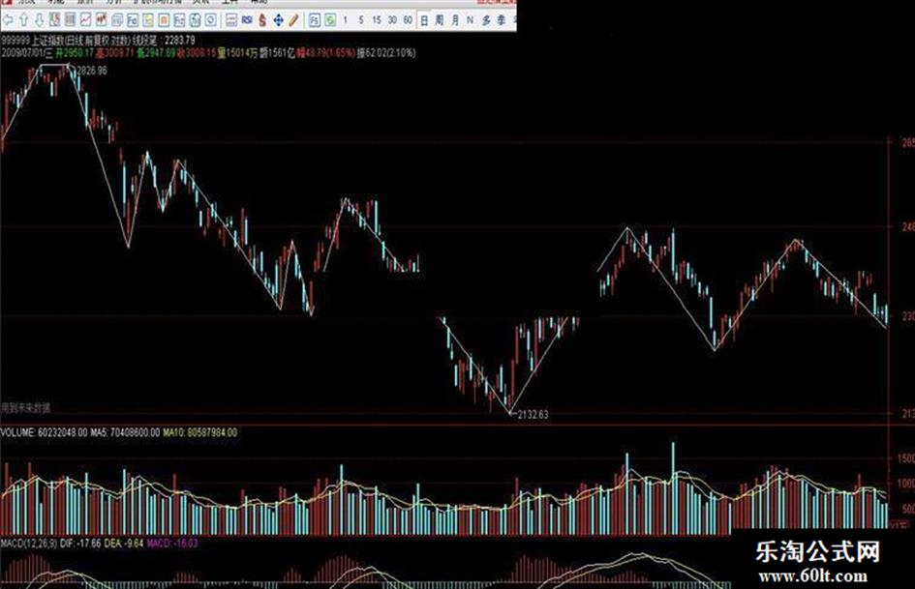Screen dimensions: 915x589
Task: Click the green circular refresh icon
Action: tap(330, 20)
